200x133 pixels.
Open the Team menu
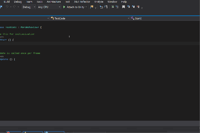[29, 2]
